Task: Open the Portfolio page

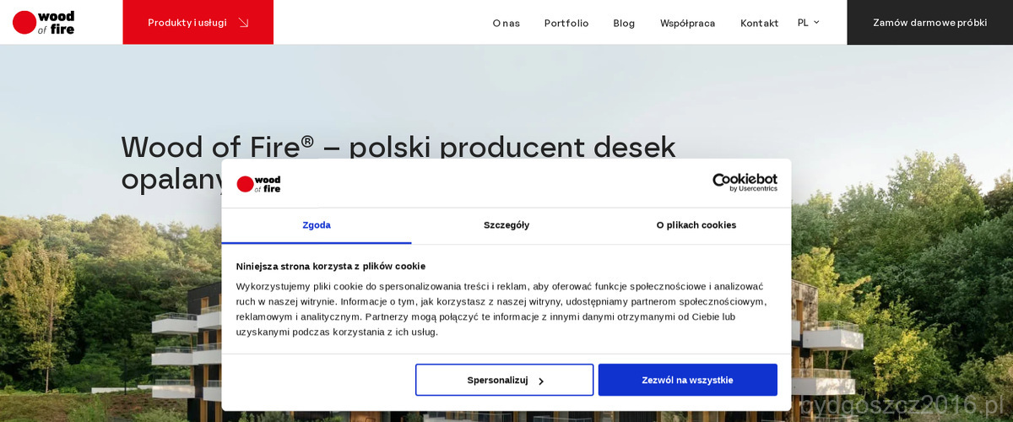Action: 566,23
